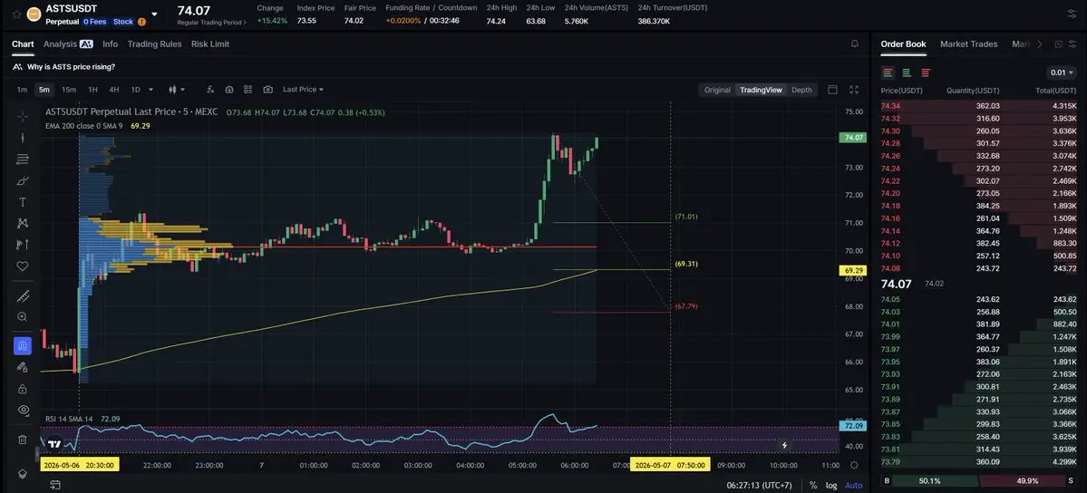This screenshot has height=493, width=1087.
Task: Open order book preferences sliders icon
Action: 1071,43
